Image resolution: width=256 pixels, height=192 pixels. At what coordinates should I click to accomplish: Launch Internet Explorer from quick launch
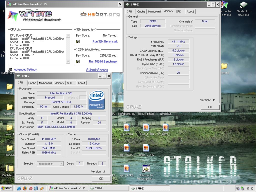[x=19, y=188]
